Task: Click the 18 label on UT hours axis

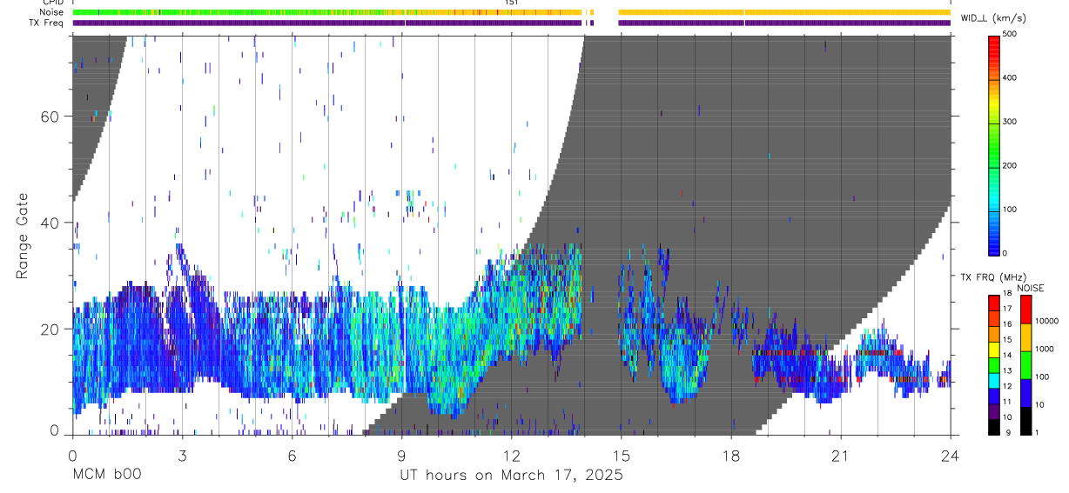Action: [x=731, y=454]
